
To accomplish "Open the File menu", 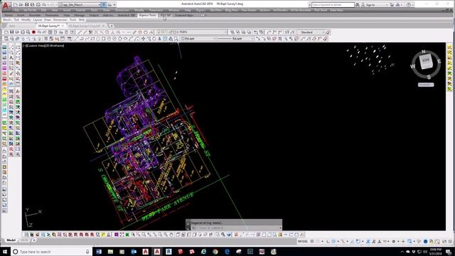I will (16, 10).
